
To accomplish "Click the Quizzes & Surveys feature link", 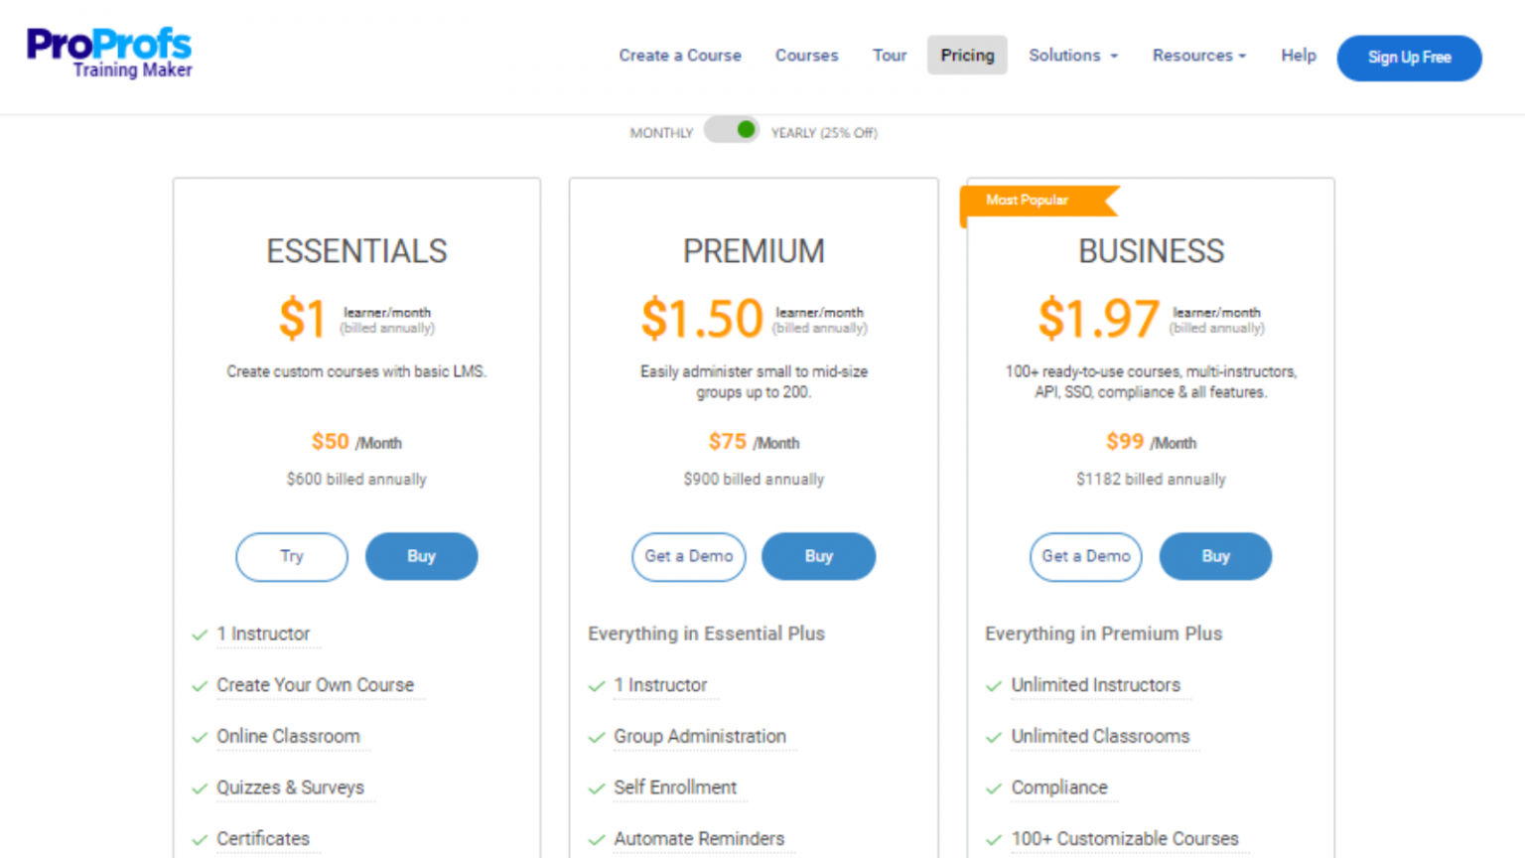I will tap(291, 787).
